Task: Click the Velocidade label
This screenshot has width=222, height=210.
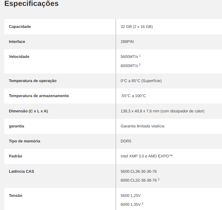Action: pos(19,57)
